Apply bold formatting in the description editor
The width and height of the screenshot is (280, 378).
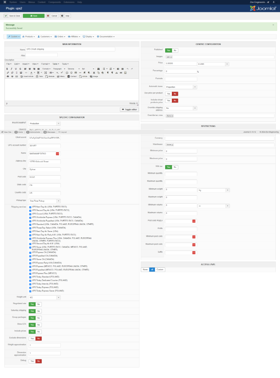tap(7, 69)
